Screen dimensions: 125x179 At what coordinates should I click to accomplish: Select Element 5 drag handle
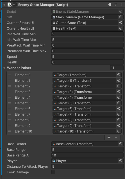[x=10, y=103]
